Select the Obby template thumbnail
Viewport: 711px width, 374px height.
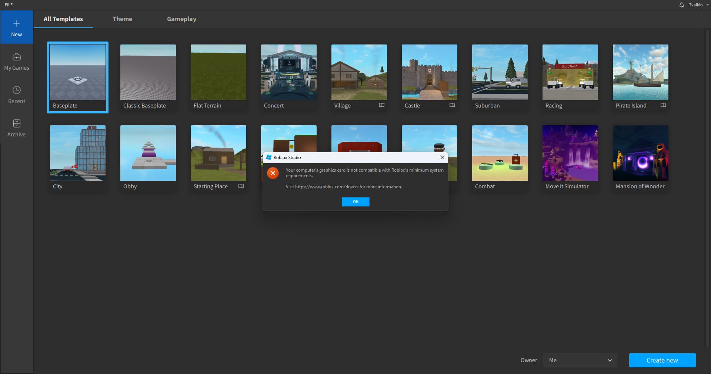pyautogui.click(x=148, y=153)
